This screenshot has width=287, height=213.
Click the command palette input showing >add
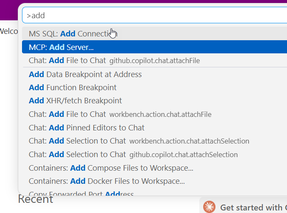pyautogui.click(x=155, y=15)
